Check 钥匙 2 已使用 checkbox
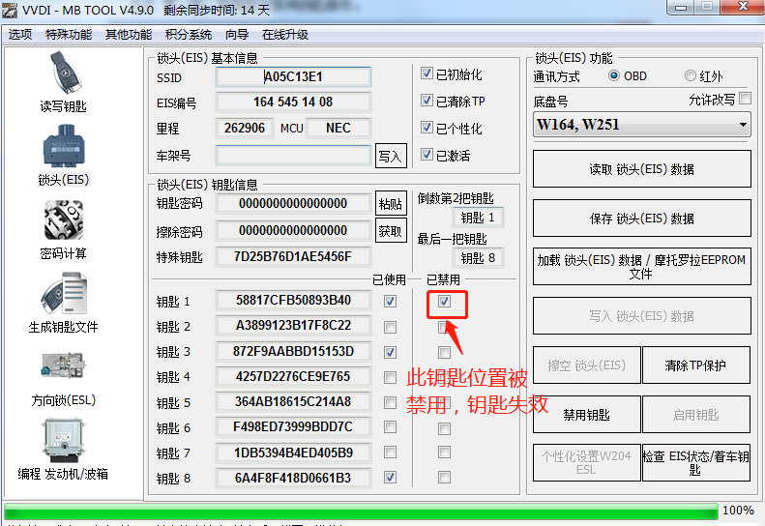The image size is (765, 526). pyautogui.click(x=390, y=327)
